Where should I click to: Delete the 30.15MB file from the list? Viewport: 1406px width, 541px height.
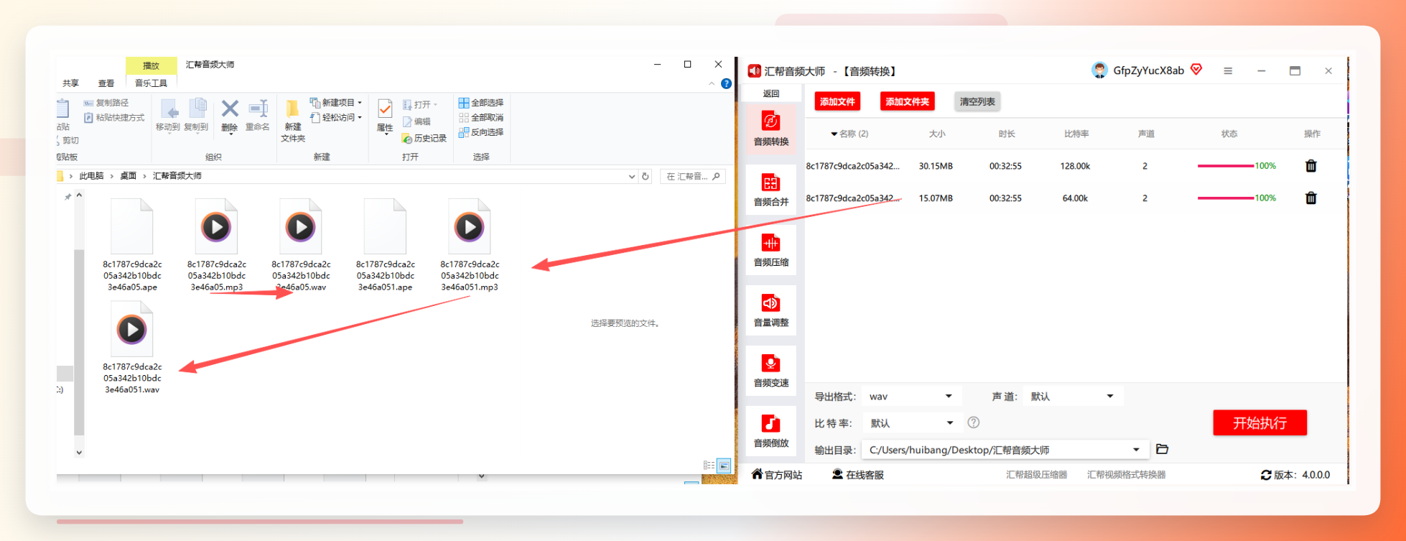1310,166
